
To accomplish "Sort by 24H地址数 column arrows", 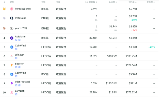I will 96,2.
